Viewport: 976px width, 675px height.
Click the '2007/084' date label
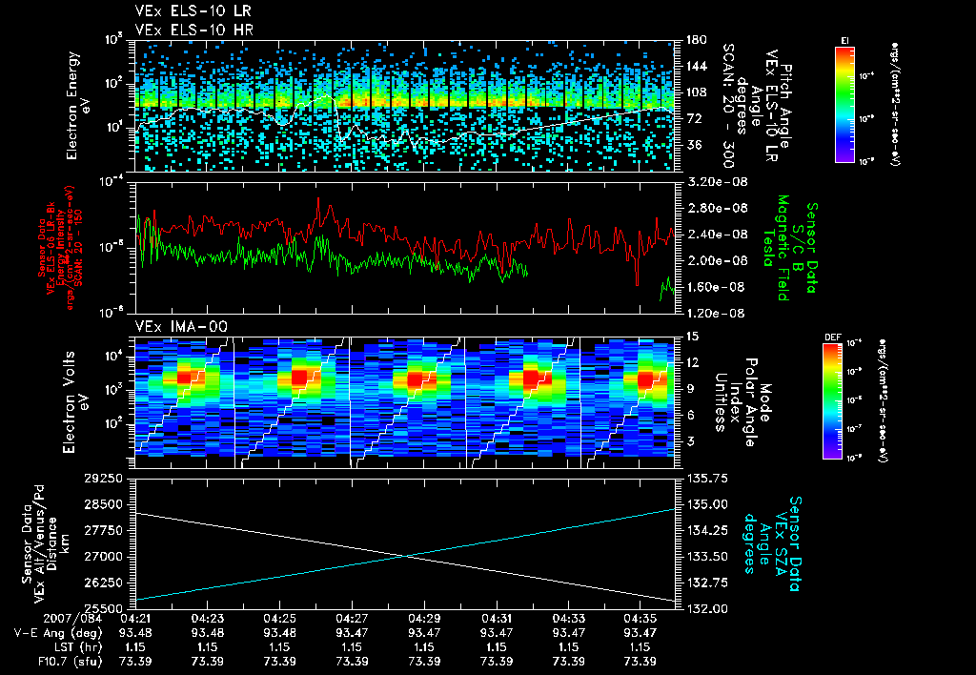pos(72,621)
